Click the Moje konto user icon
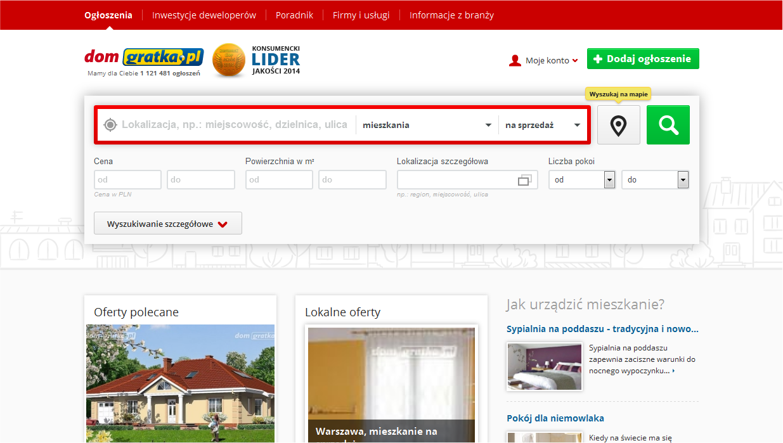The width and height of the screenshot is (783, 443). tap(515, 61)
